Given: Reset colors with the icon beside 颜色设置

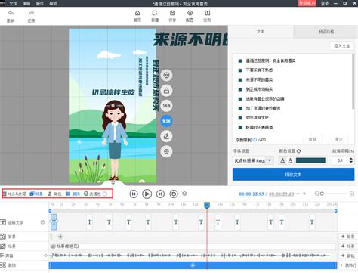Looking at the screenshot, I should 298,151.
